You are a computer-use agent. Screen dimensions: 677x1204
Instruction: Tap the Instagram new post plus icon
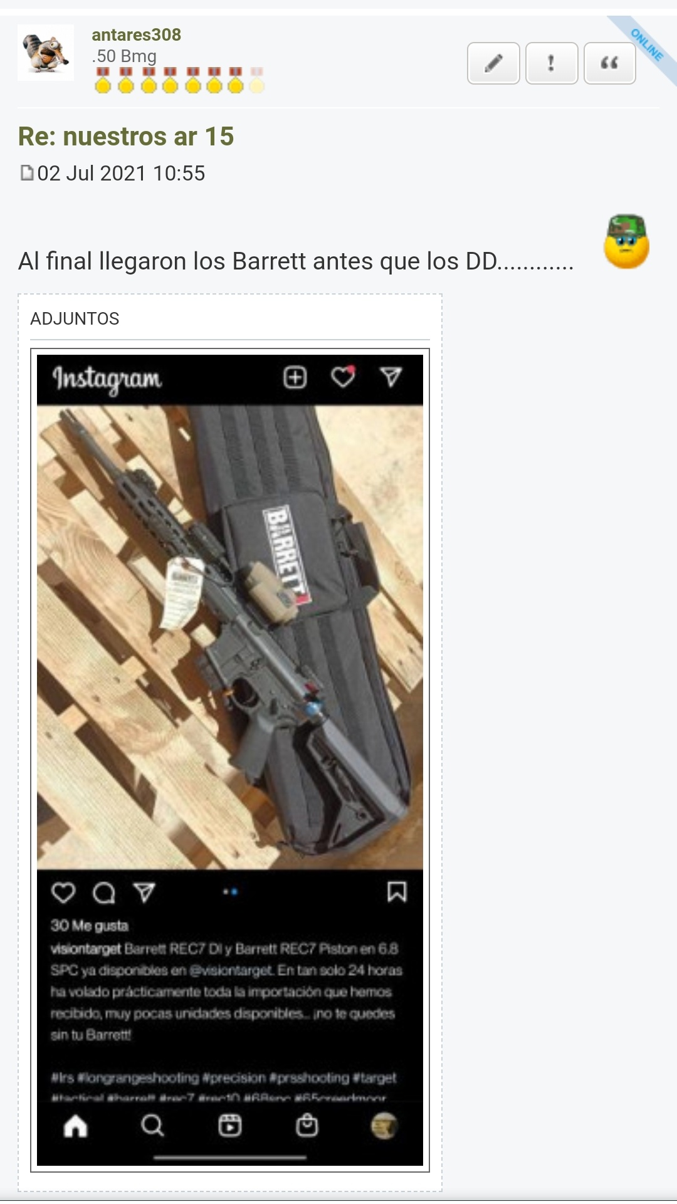click(295, 377)
